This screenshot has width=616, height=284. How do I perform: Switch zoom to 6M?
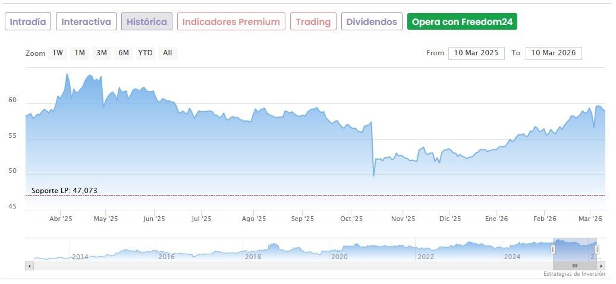coord(124,53)
